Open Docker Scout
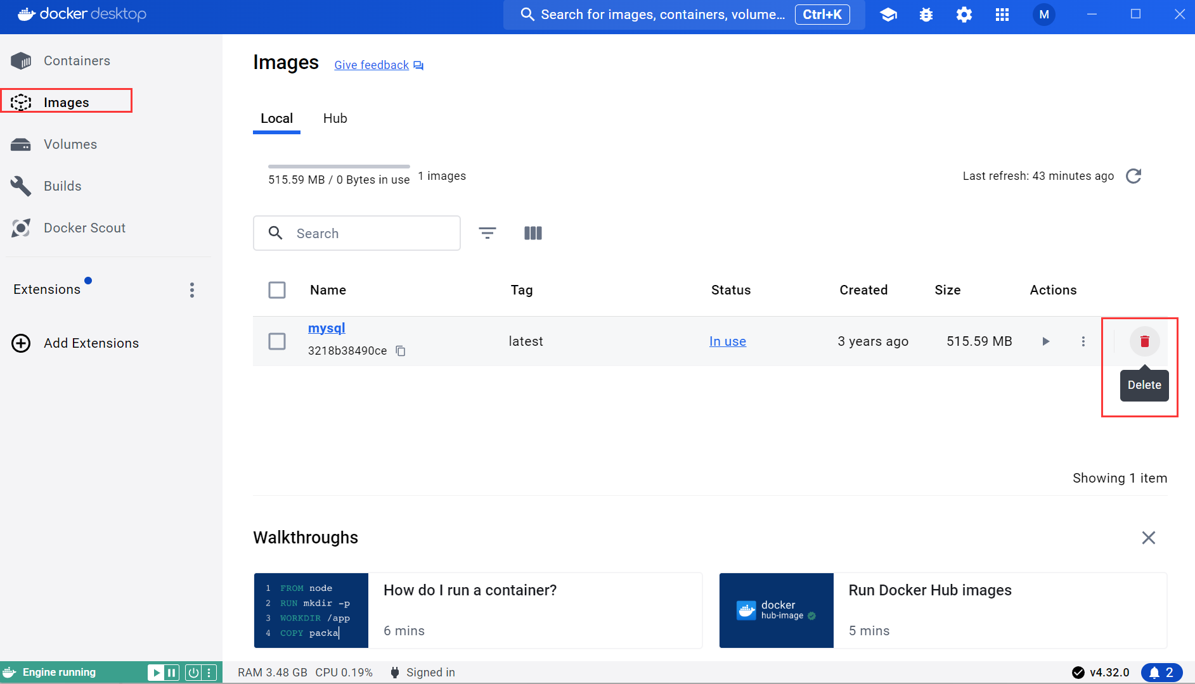1195x684 pixels. [68, 228]
